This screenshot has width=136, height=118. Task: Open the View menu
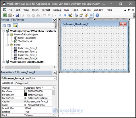click(x=26, y=10)
